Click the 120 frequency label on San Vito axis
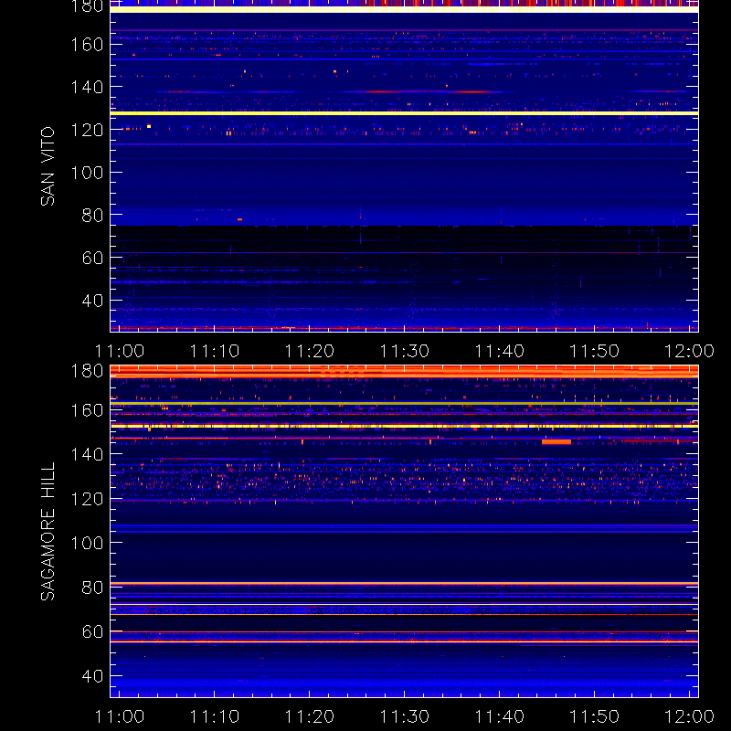Viewport: 731px width, 731px height. 87,130
